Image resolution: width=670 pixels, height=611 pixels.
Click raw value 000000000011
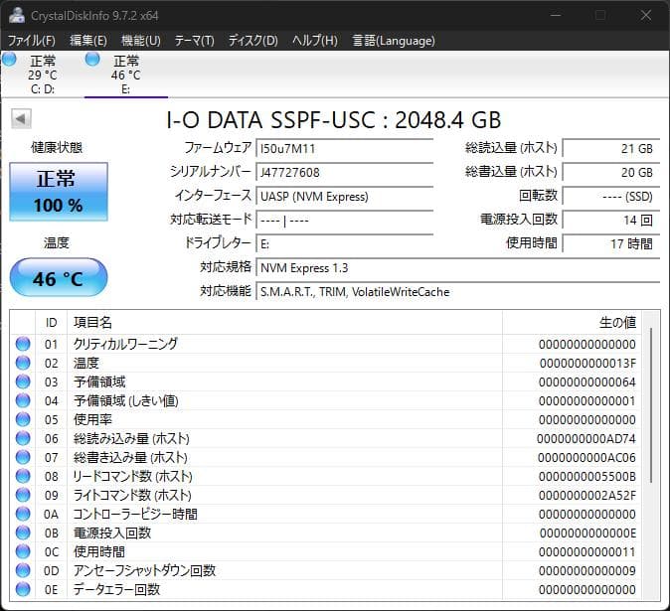(587, 551)
